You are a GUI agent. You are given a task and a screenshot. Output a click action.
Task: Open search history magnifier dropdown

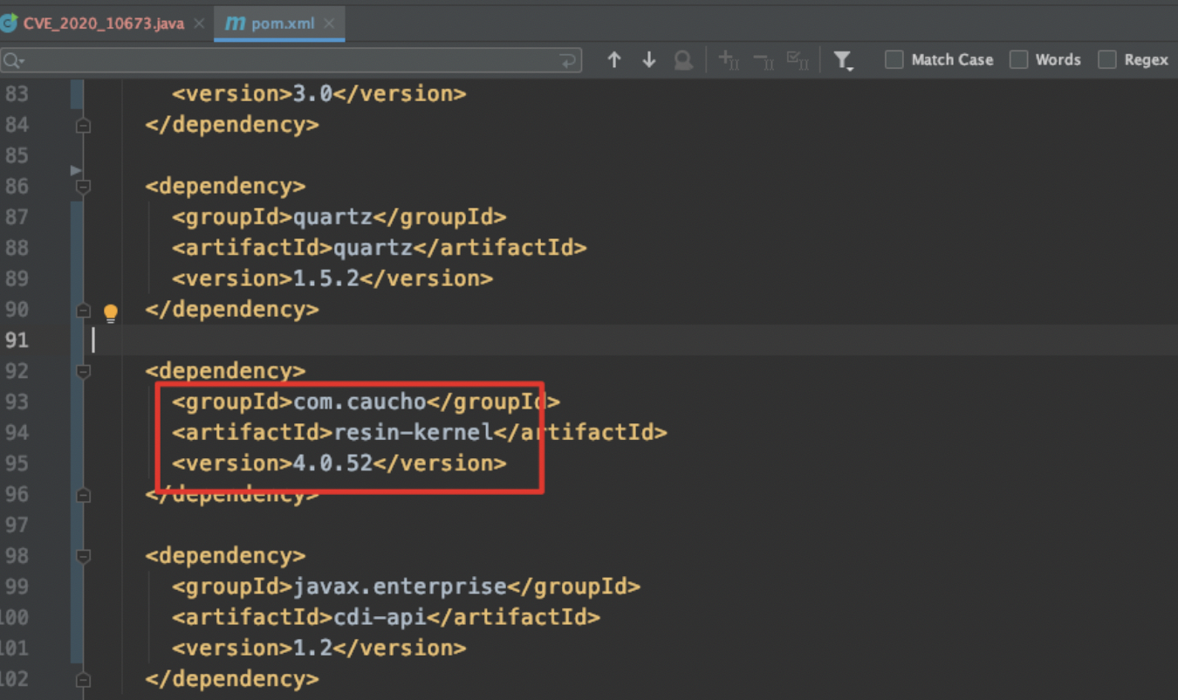pyautogui.click(x=12, y=60)
